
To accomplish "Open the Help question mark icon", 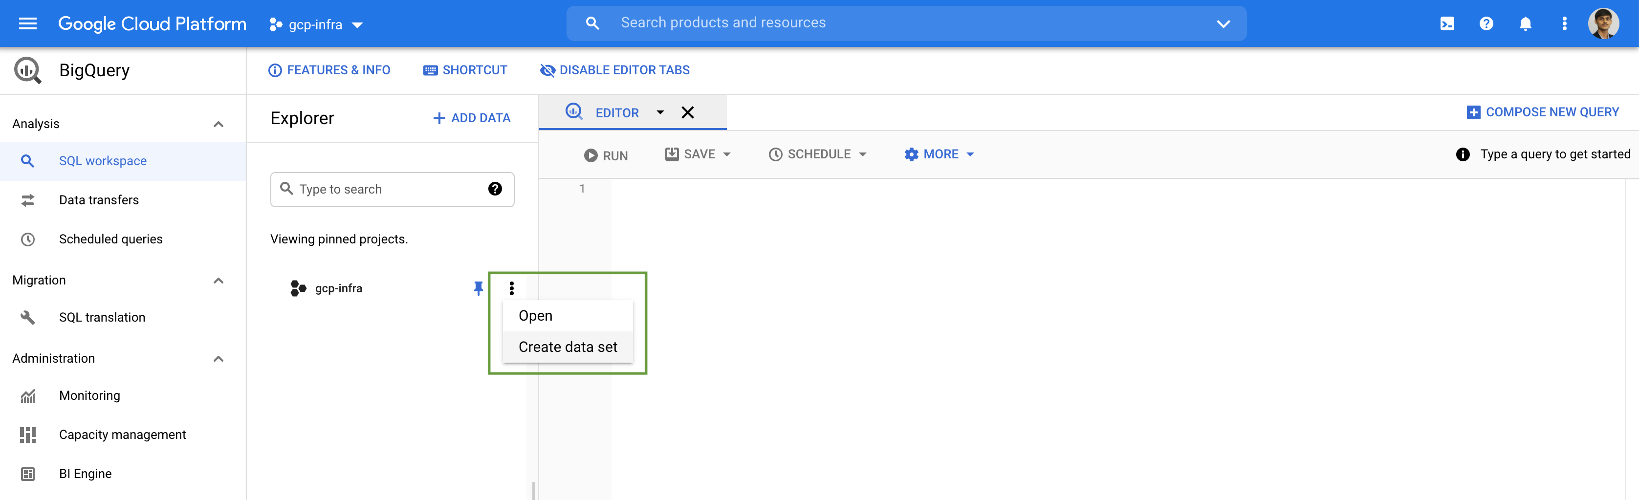I will pos(1486,23).
